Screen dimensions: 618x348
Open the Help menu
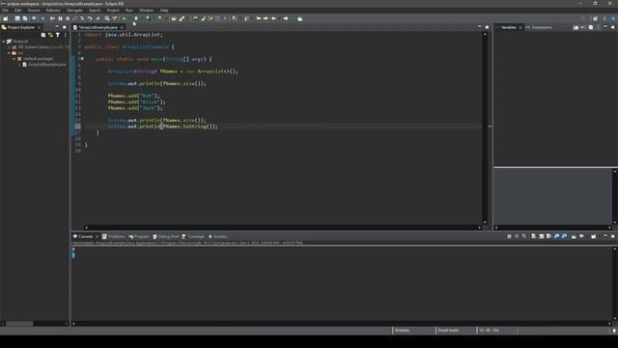point(164,11)
